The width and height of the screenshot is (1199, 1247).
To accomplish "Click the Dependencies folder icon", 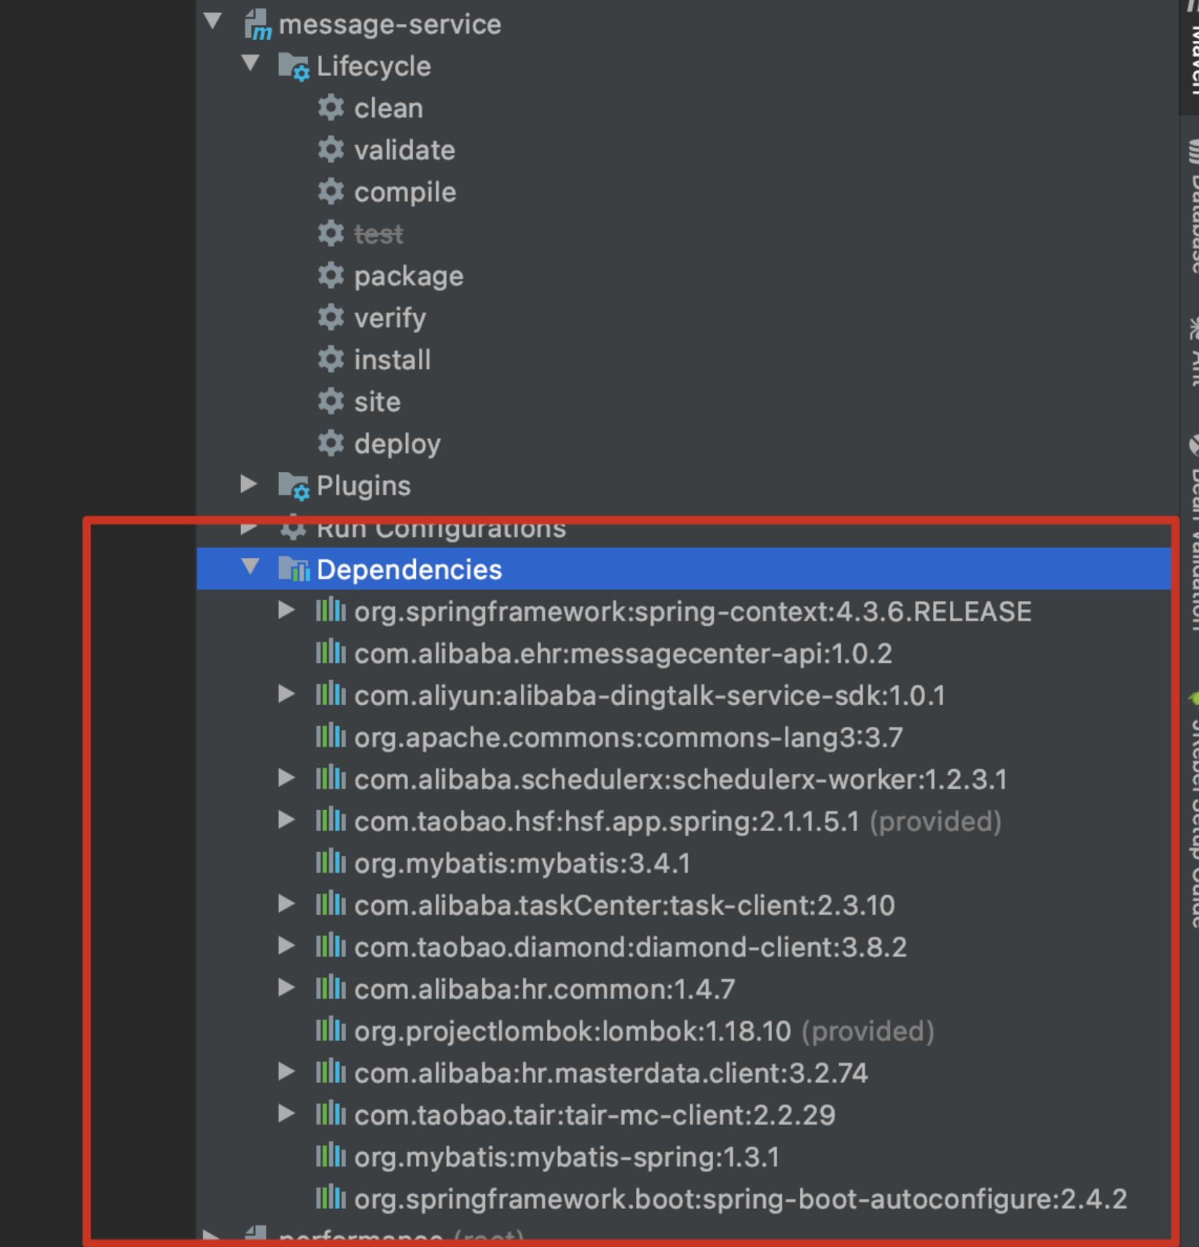I will [294, 569].
